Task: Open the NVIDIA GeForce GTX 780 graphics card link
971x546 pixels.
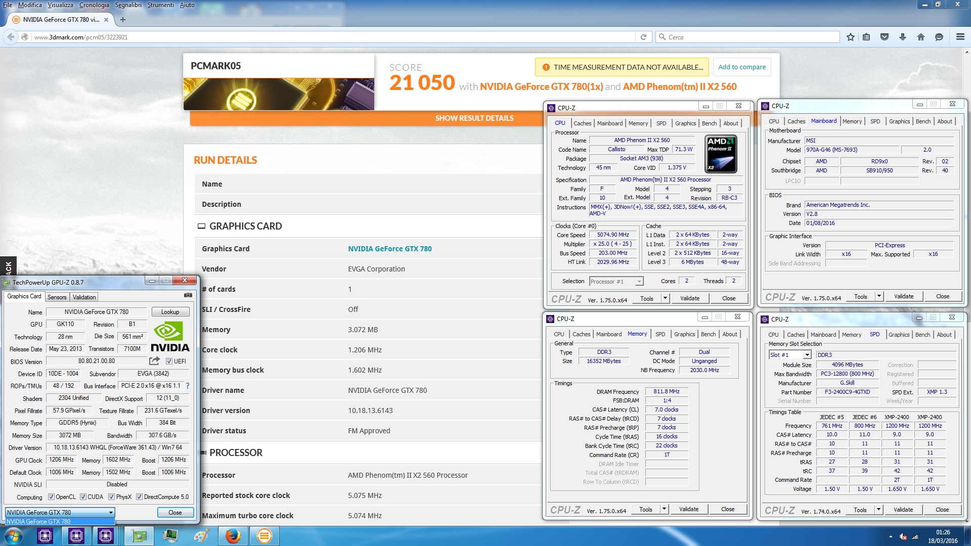Action: coord(389,249)
